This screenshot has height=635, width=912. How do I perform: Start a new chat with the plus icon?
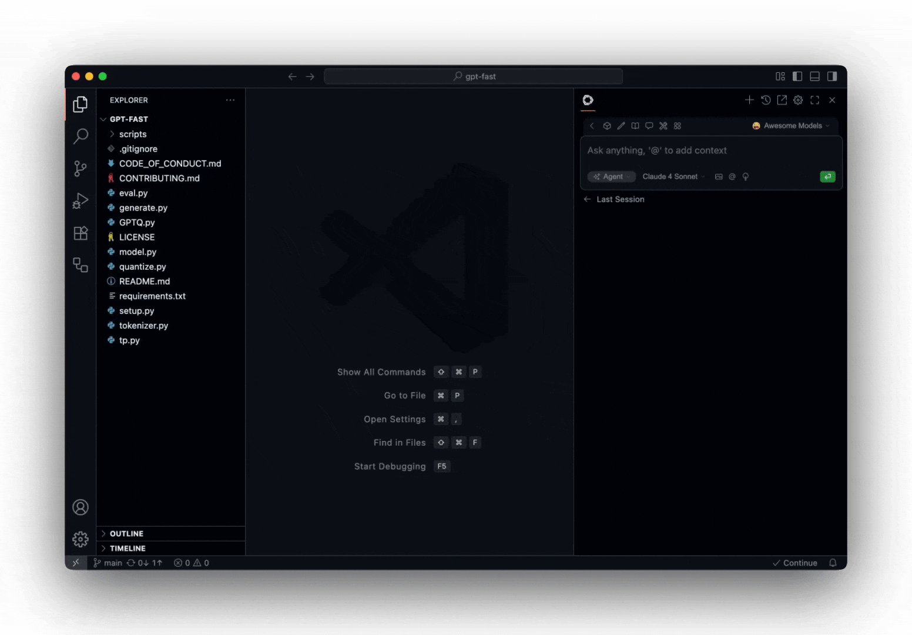click(749, 100)
